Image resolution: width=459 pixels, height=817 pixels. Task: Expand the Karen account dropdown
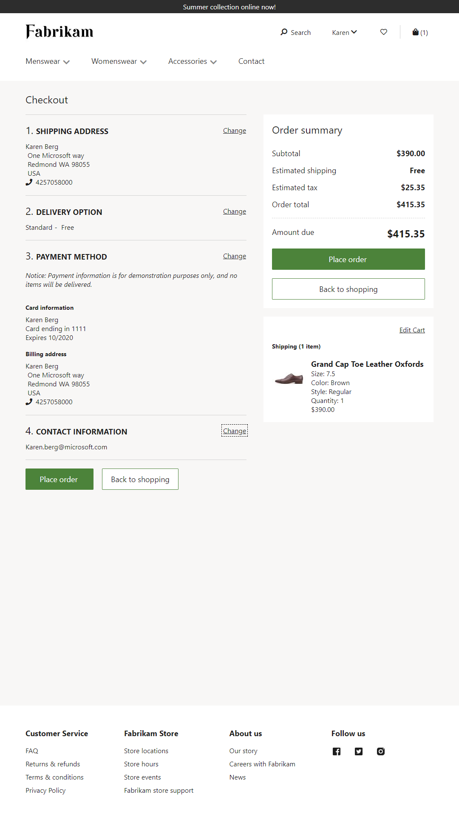(344, 32)
